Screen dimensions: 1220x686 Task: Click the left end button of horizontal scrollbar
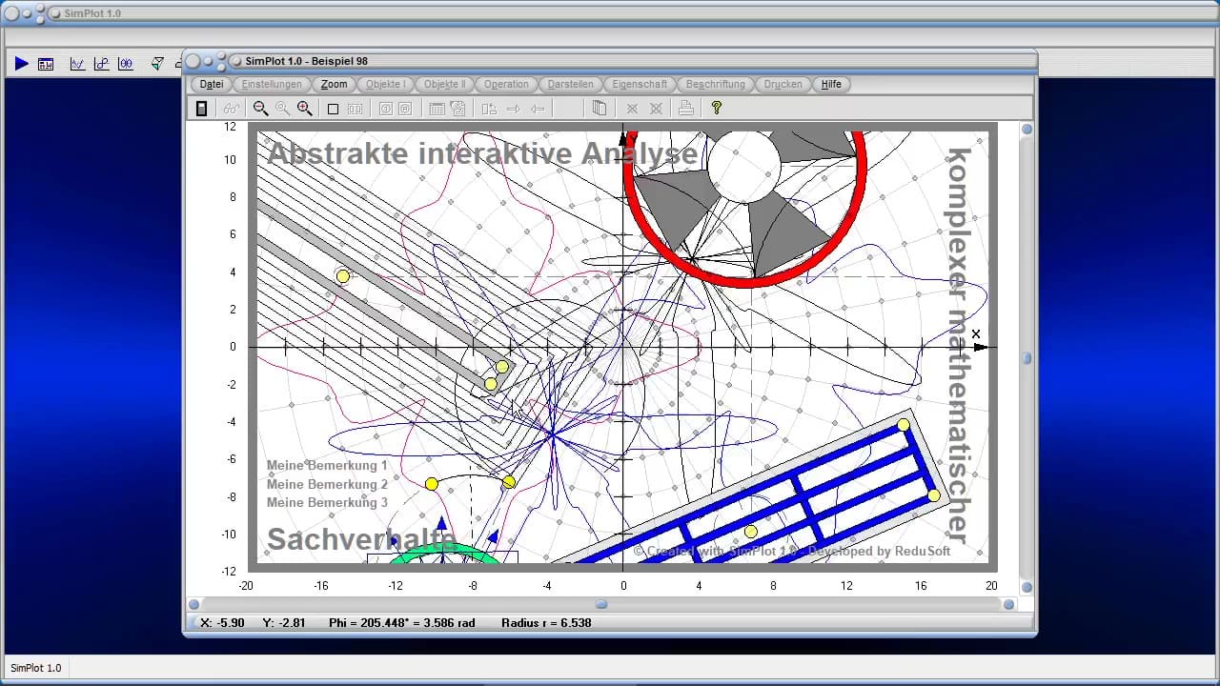(194, 604)
